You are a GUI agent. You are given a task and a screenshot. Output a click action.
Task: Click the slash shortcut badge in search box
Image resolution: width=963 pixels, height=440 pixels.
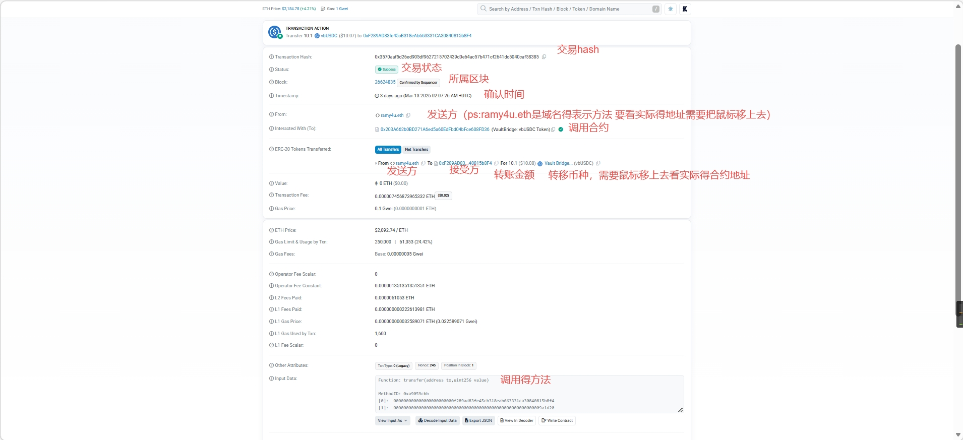tap(656, 9)
